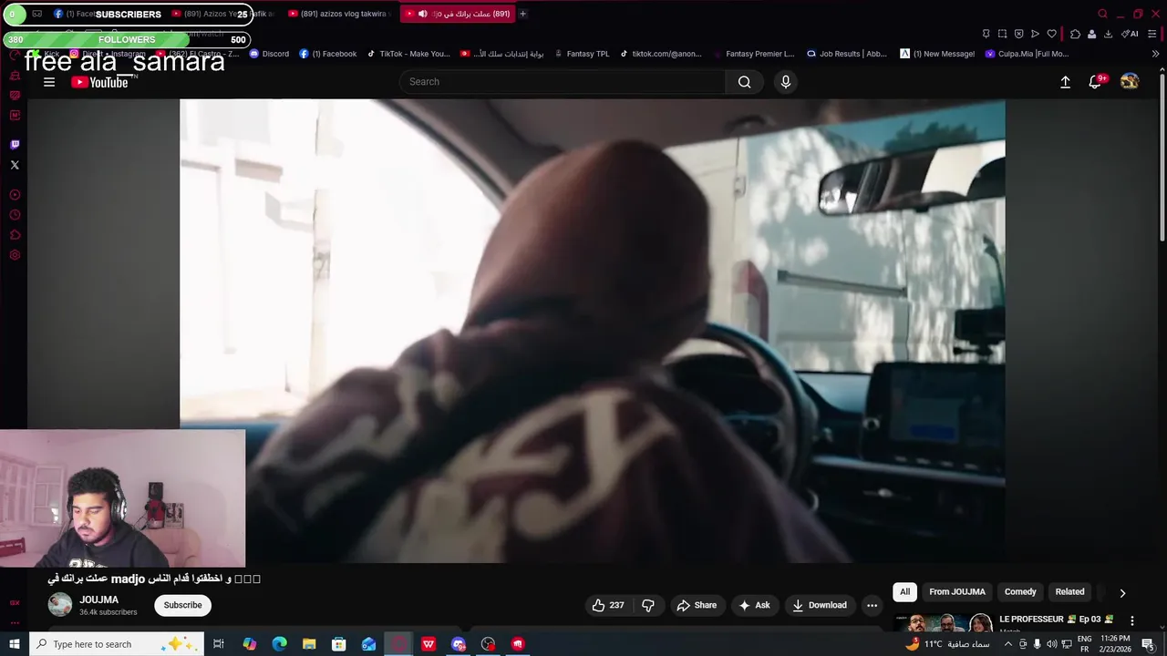Start voice search with microphone icon
The image size is (1167, 656).
(786, 82)
